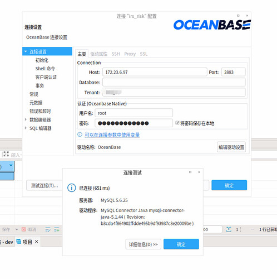This screenshot has width=277, height=279.
Task: Toggle the 将密码保存在本地 checkbox
Action: [177, 123]
